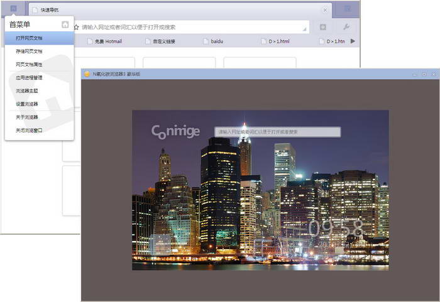440x302 pixels.
Task: Choose 存储网页文档 from the menu
Action: 39,51
